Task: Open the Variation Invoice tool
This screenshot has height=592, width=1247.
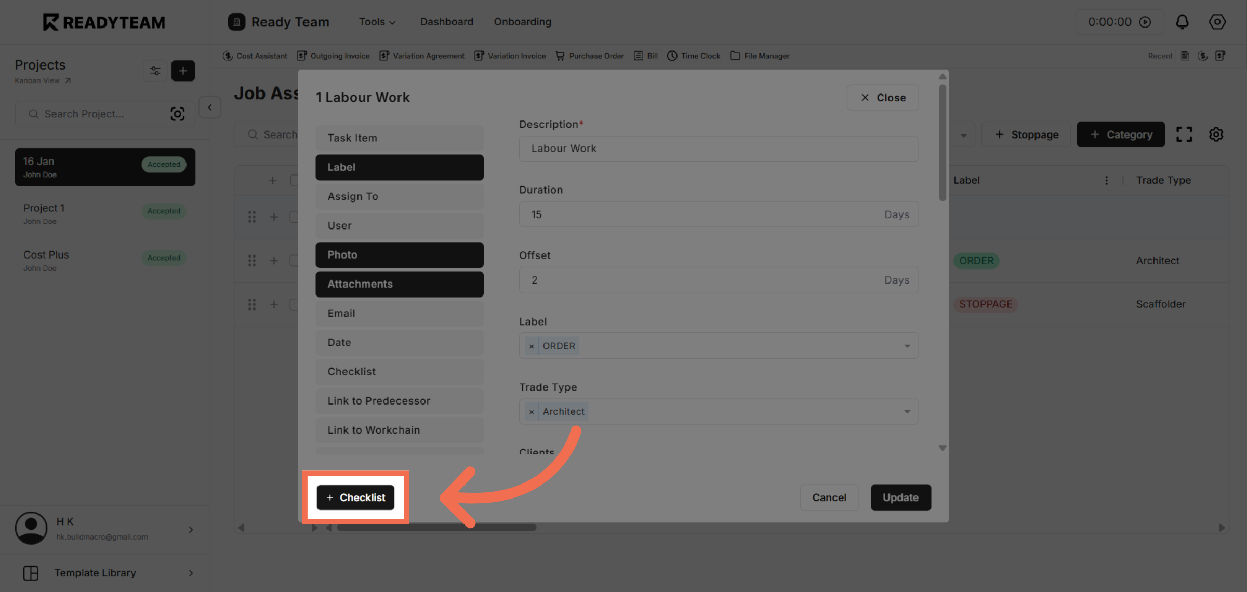Action: (510, 56)
